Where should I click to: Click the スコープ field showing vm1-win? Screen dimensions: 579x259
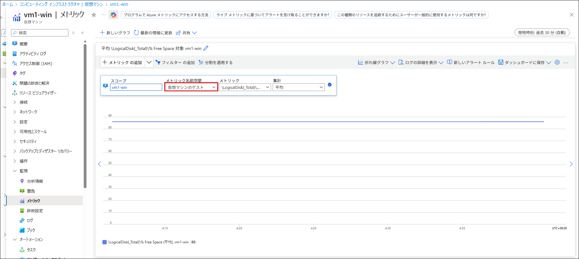pos(136,87)
